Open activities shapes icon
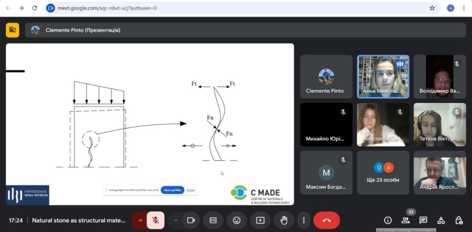Image resolution: width=472 pixels, height=232 pixels. coord(441,221)
